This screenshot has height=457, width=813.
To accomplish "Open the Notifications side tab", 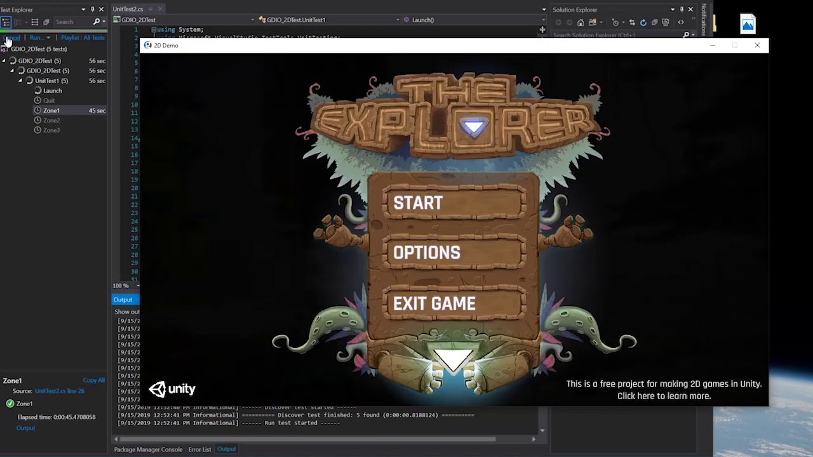I will pyautogui.click(x=704, y=19).
